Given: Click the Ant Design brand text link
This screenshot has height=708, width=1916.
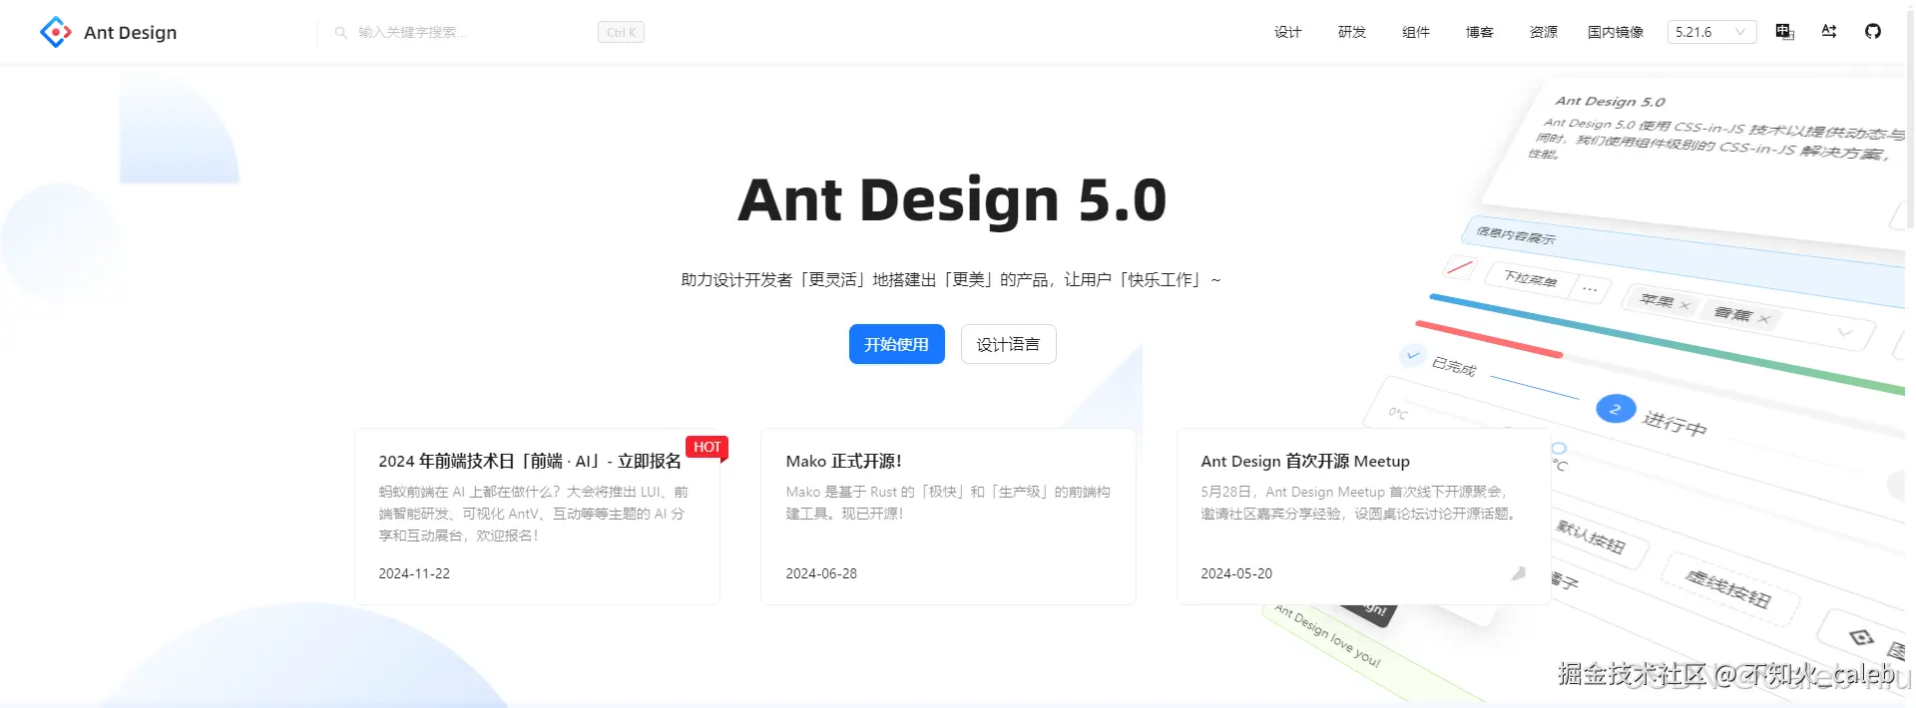Looking at the screenshot, I should (x=130, y=32).
